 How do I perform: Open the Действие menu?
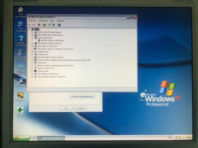pyautogui.click(x=43, y=21)
